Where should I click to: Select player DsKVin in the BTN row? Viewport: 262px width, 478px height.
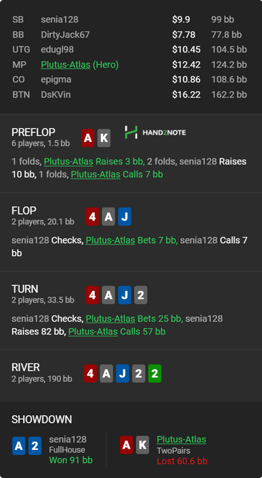[x=56, y=94]
